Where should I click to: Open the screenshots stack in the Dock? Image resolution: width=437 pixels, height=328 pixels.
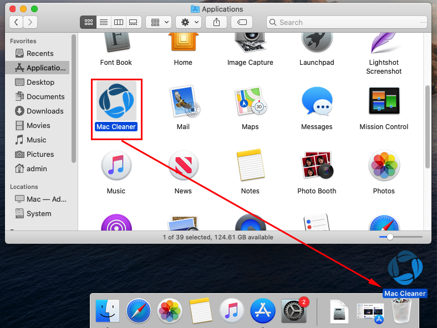pyautogui.click(x=370, y=312)
